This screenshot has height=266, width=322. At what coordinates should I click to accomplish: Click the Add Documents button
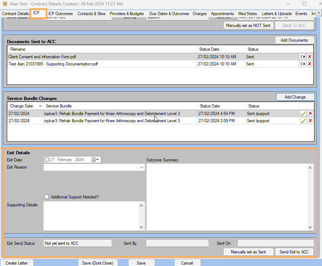tap(295, 40)
